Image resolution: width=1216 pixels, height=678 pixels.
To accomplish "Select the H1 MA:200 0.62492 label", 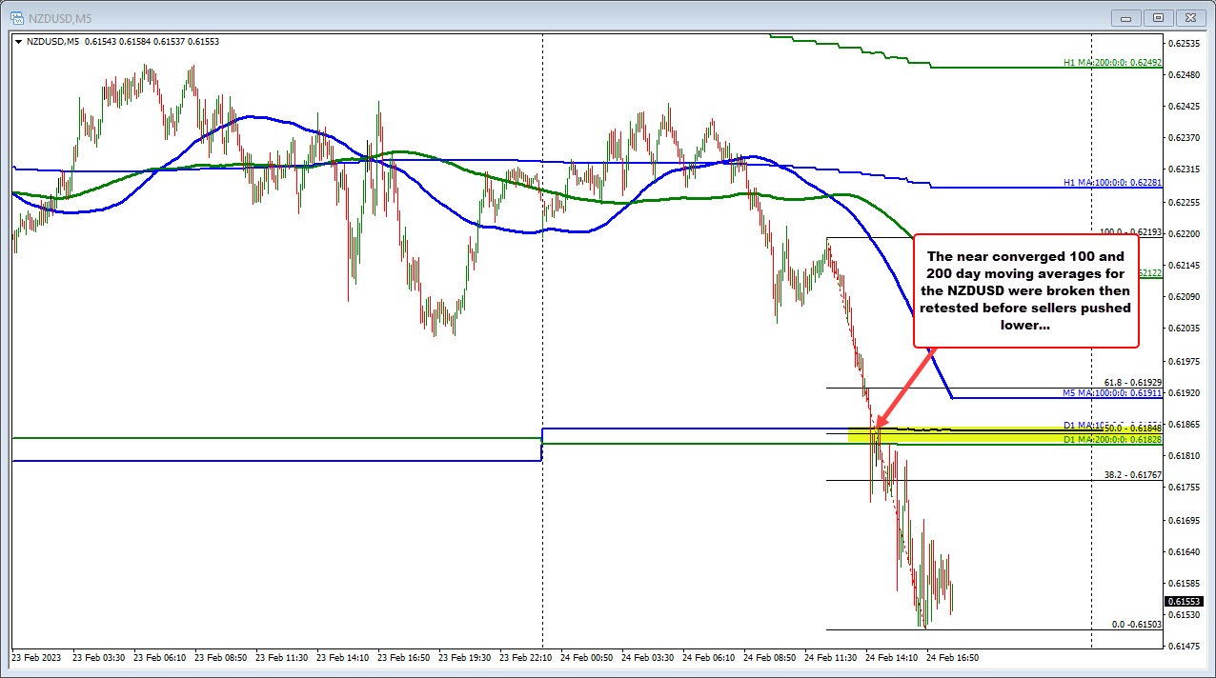I will (1111, 63).
